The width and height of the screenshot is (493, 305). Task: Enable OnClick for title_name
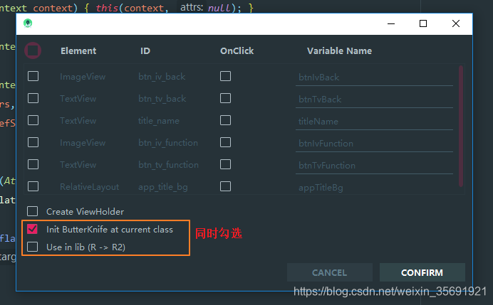(x=225, y=120)
